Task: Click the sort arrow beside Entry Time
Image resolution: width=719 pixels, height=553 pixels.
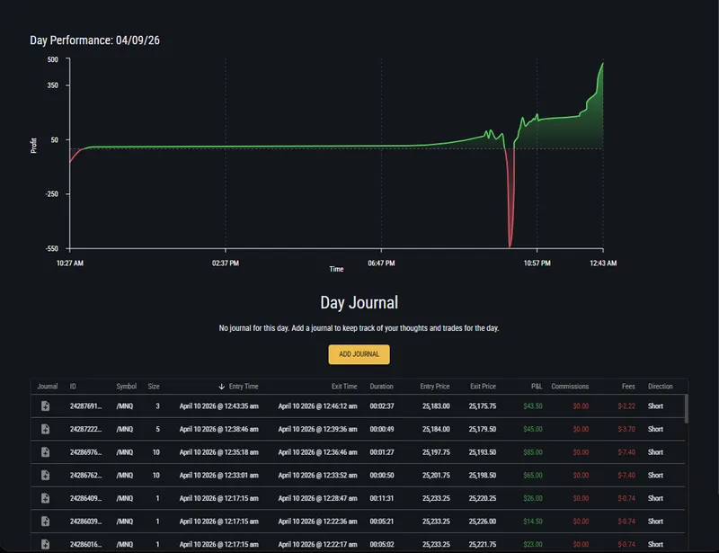Action: [221, 387]
